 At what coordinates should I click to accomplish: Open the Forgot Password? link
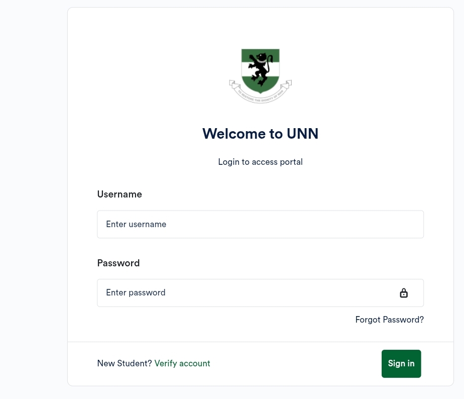390,320
